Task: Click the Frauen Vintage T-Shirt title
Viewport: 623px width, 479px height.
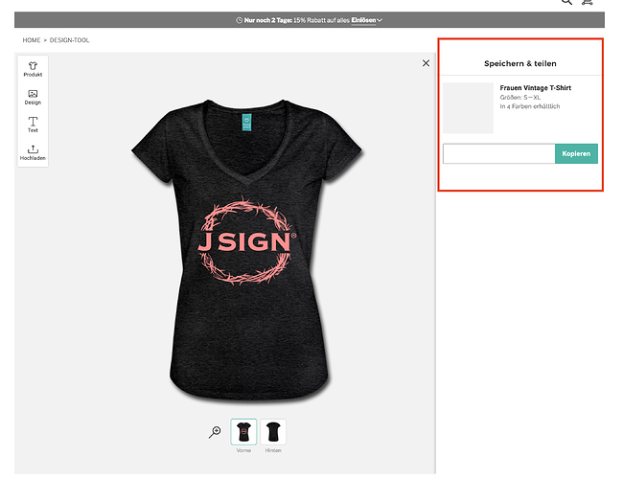Action: pyautogui.click(x=535, y=88)
